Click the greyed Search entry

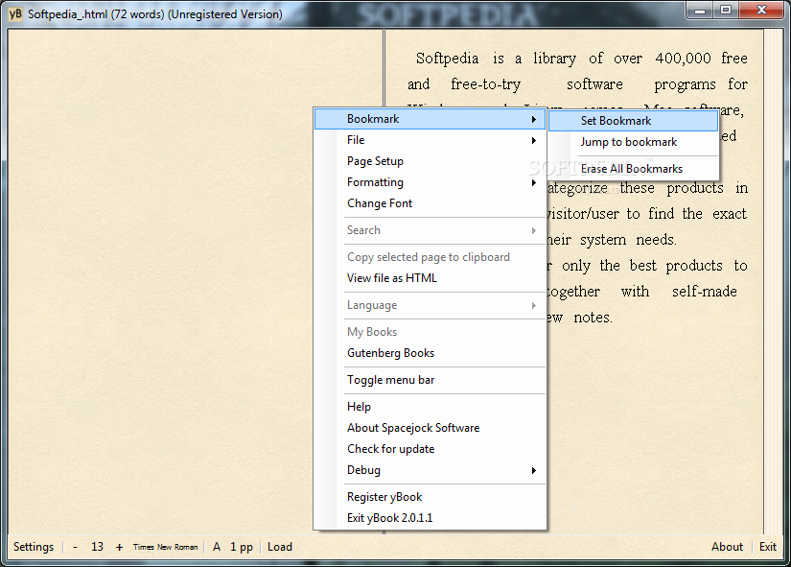pos(429,230)
